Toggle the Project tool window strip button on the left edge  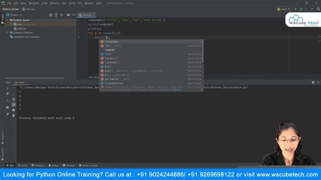click(3, 18)
